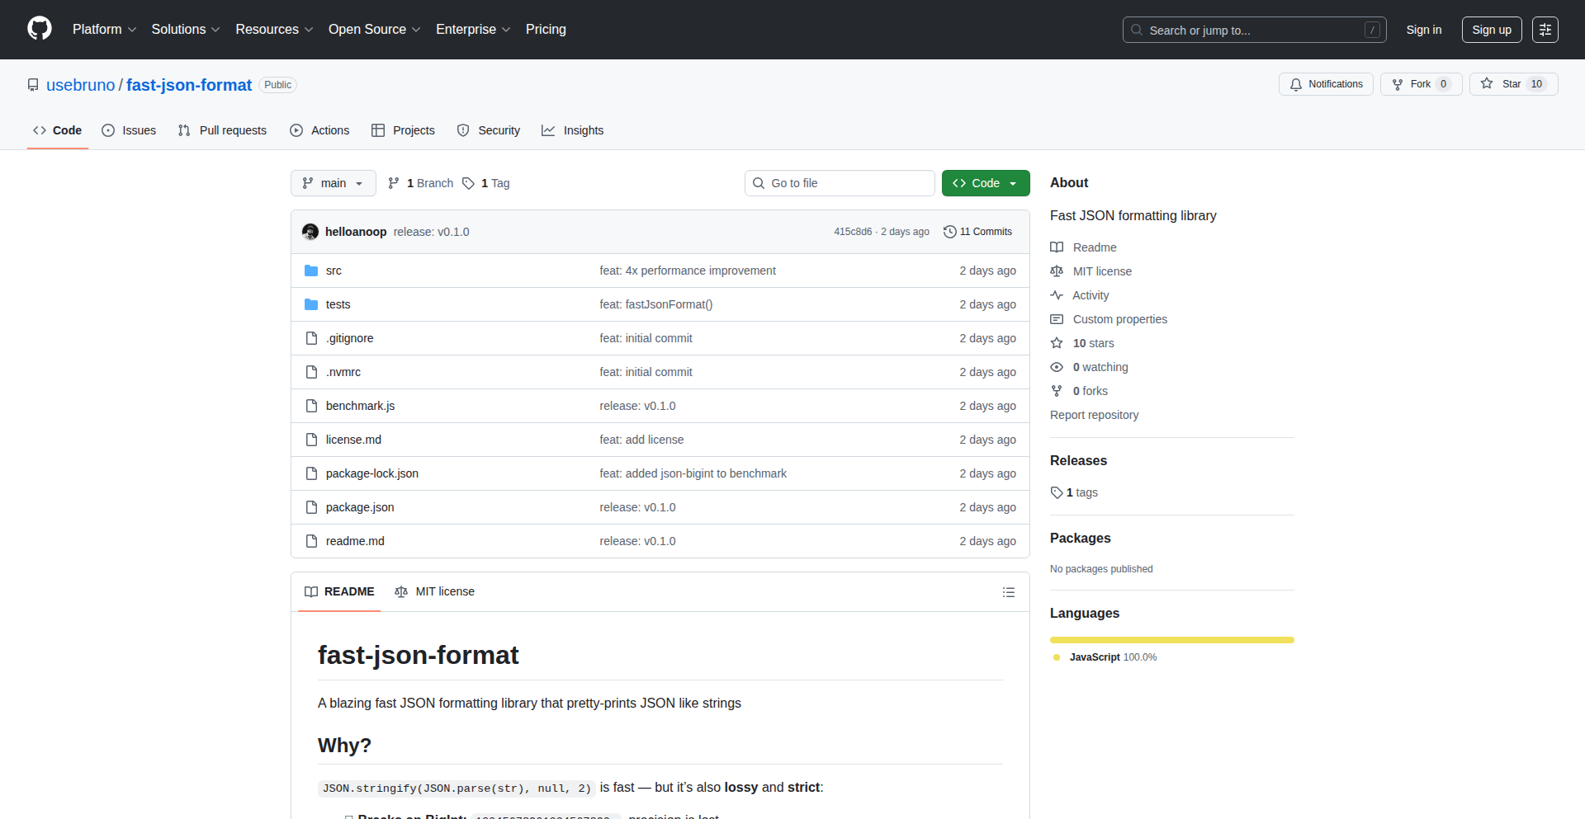This screenshot has height=819, width=1585.
Task: Open the package-lock.json file
Action: 372,473
